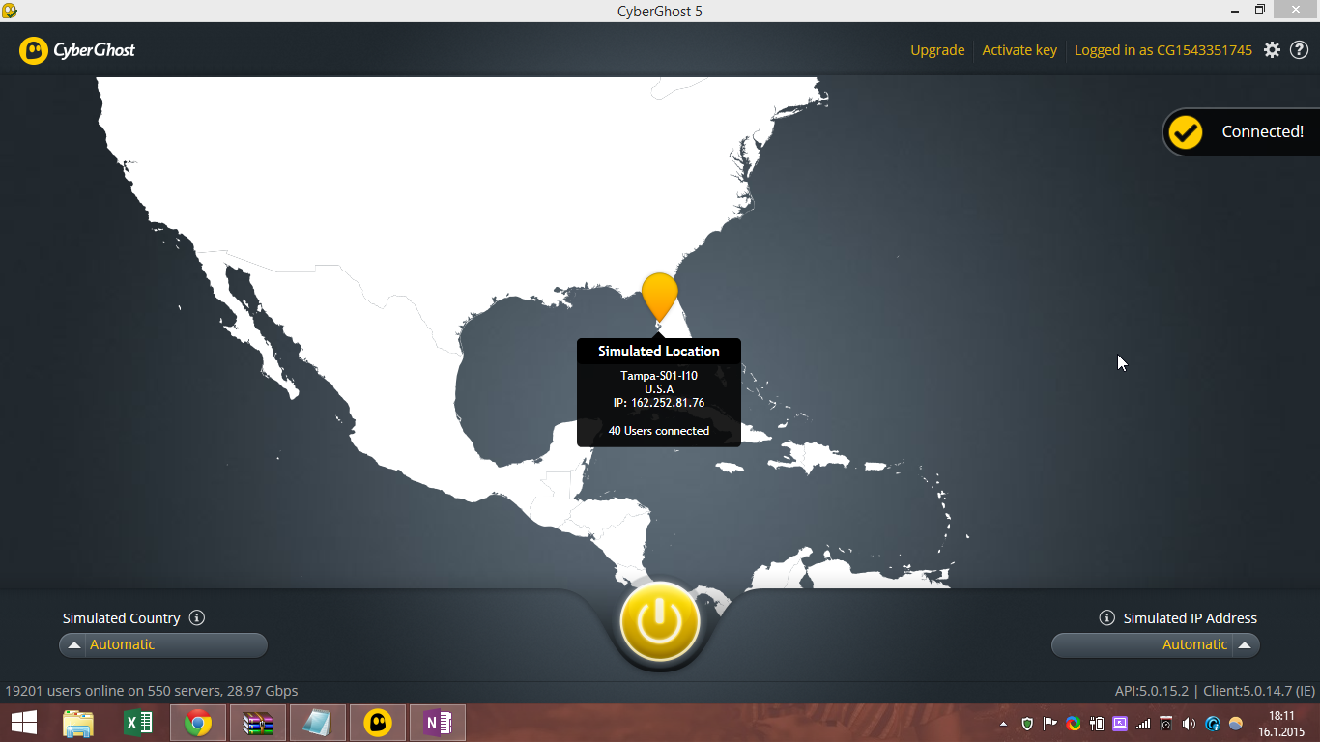The width and height of the screenshot is (1320, 742).
Task: Expand the Simulated IP Address Automatic dropdown
Action: tap(1156, 645)
